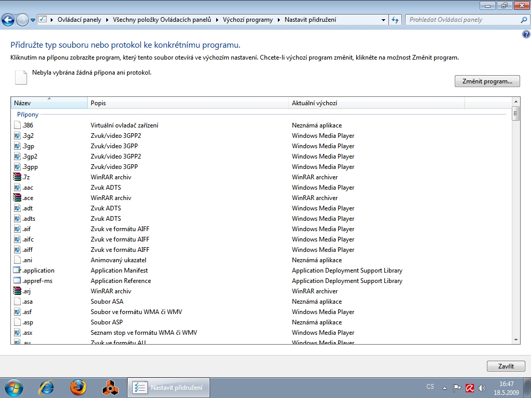The image size is (531, 398).
Task: Click the search magnifier icon
Action: pyautogui.click(x=524, y=20)
